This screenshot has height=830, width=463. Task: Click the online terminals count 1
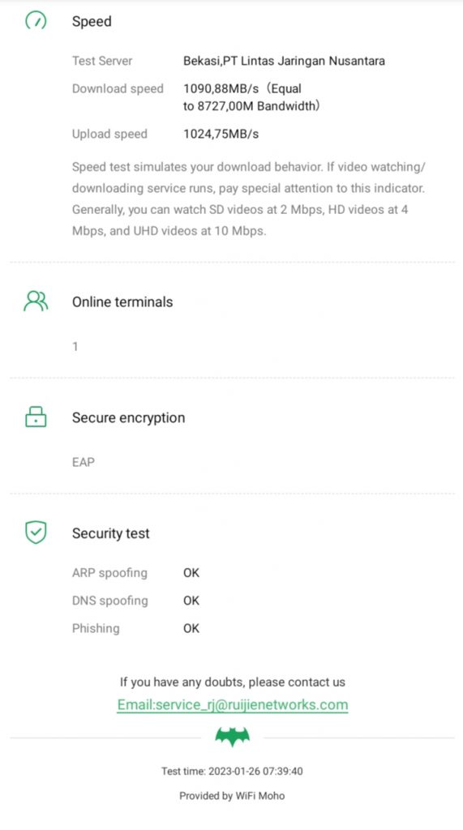pos(75,346)
